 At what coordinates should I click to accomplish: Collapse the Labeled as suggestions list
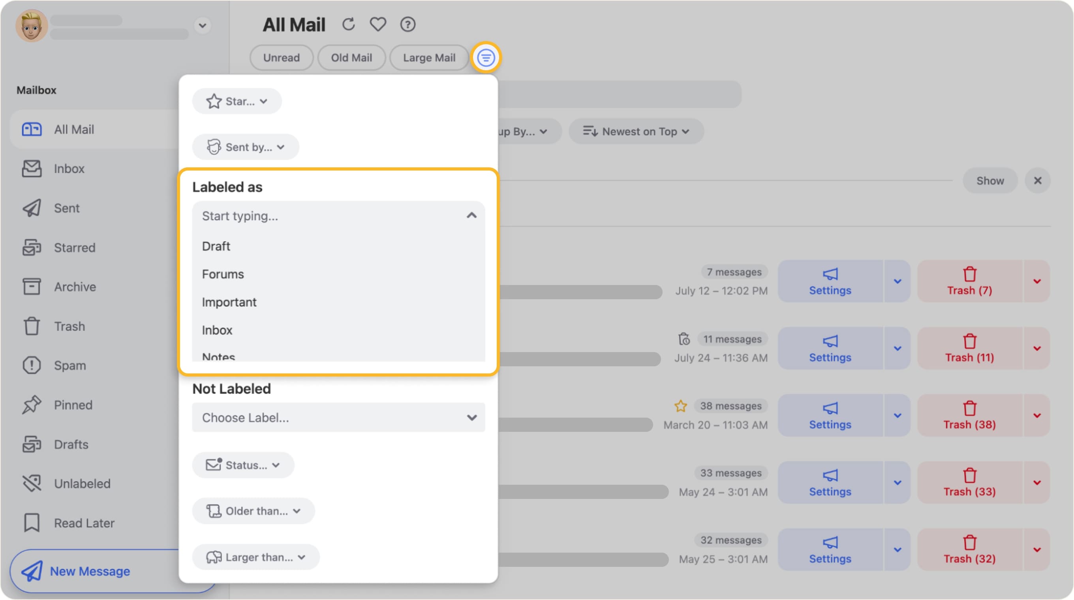coord(471,216)
